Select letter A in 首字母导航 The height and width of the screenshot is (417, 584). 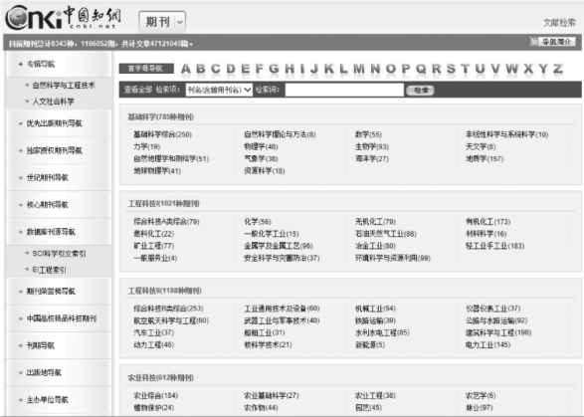186,69
